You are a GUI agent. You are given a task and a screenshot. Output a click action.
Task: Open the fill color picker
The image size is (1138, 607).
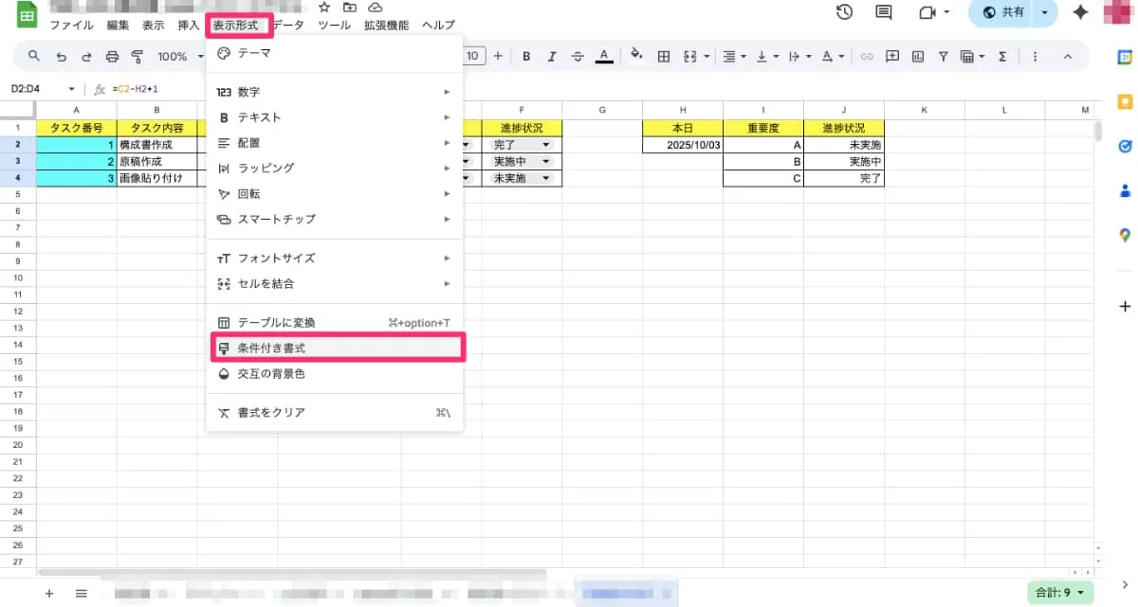click(x=636, y=56)
